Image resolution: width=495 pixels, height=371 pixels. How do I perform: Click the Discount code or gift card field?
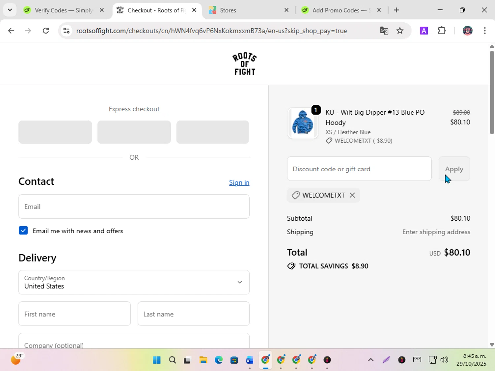tap(359, 169)
